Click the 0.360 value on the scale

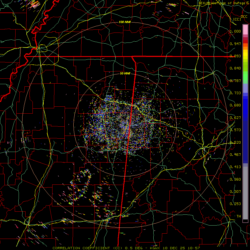235,179
